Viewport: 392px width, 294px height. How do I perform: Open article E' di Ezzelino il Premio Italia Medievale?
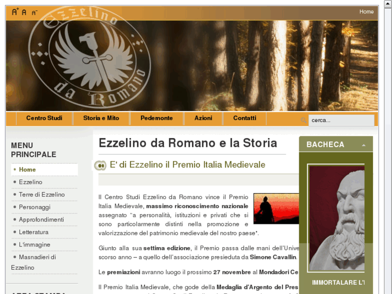(188, 165)
